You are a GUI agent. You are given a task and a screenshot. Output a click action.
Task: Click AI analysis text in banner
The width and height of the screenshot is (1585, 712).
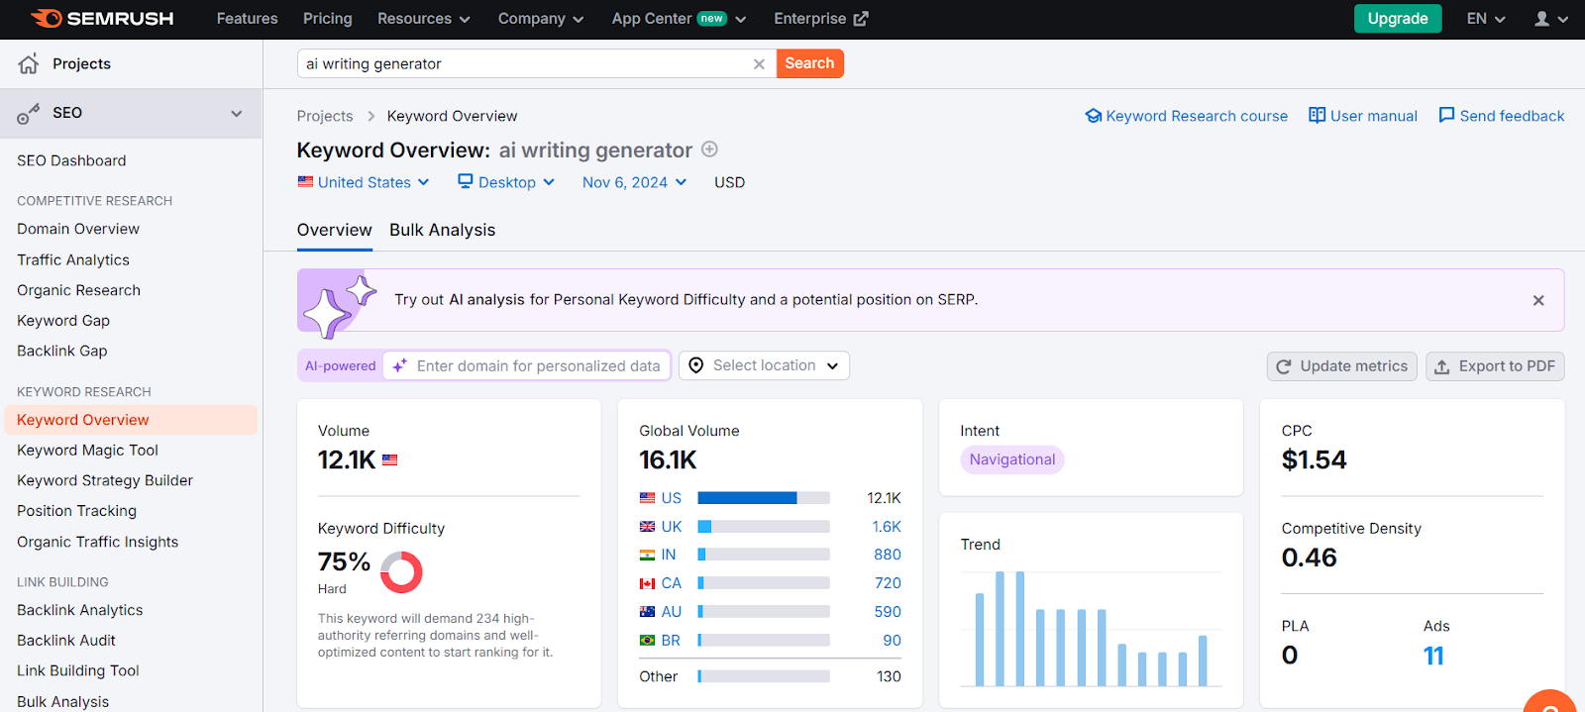(486, 300)
